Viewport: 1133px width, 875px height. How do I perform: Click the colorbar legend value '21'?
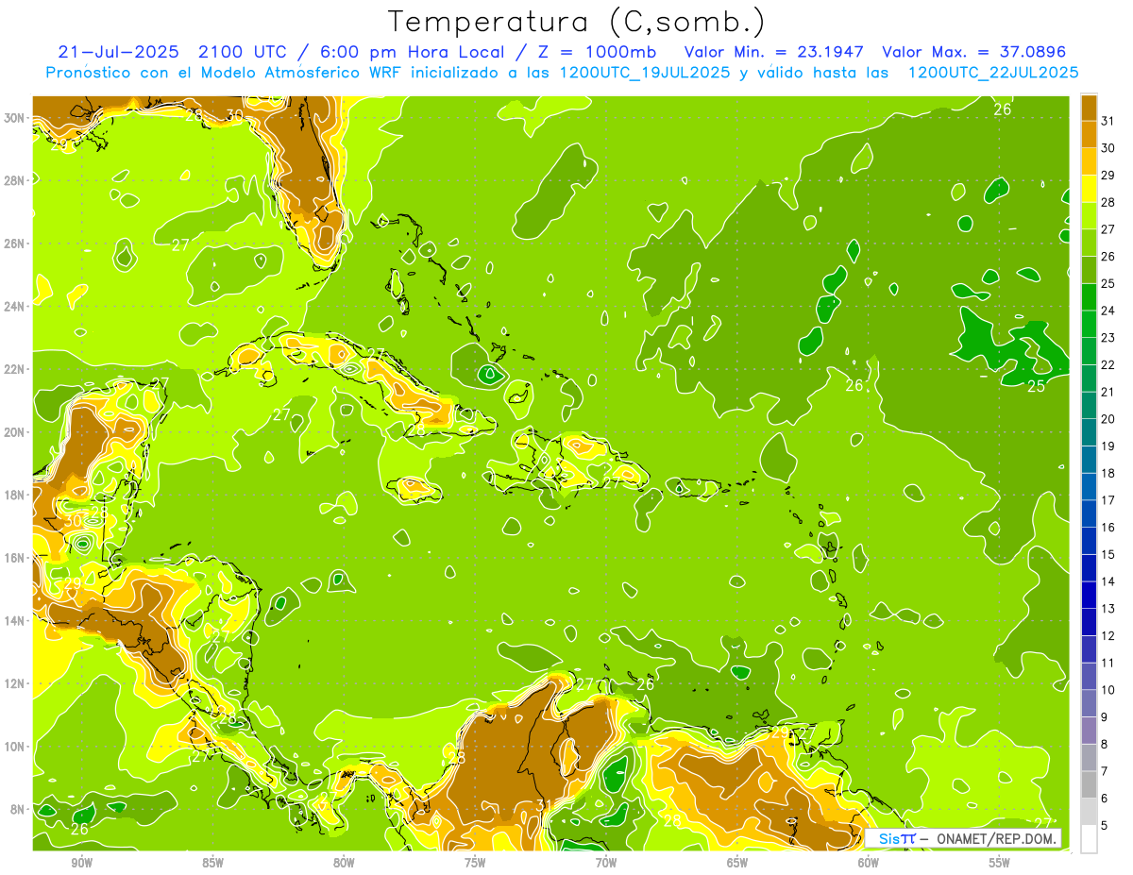(1108, 392)
